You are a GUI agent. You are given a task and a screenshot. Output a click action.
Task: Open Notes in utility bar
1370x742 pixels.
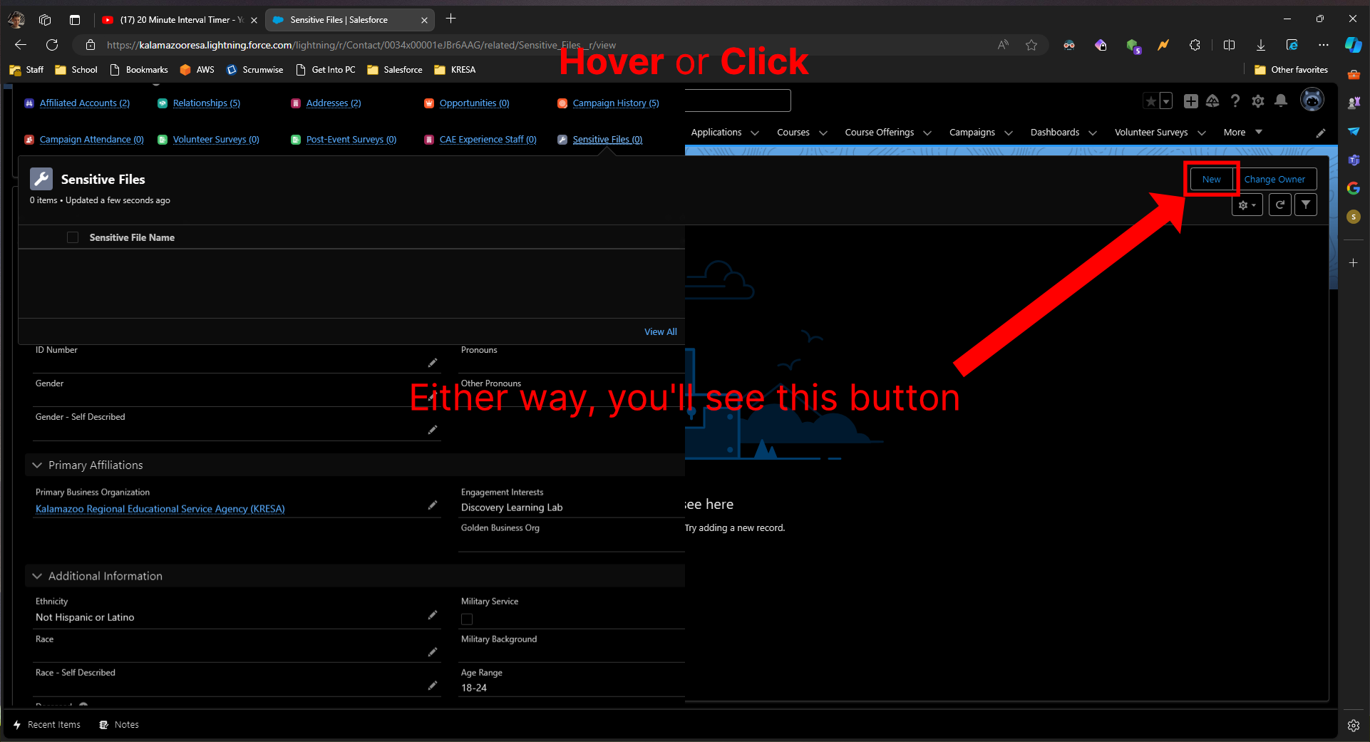[119, 725]
